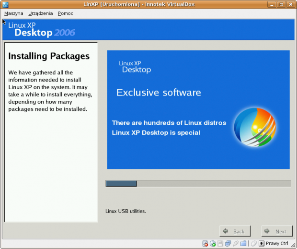The image size is (297, 249).
Task: Click the mouse capture indicator icon
Action: (x=254, y=244)
